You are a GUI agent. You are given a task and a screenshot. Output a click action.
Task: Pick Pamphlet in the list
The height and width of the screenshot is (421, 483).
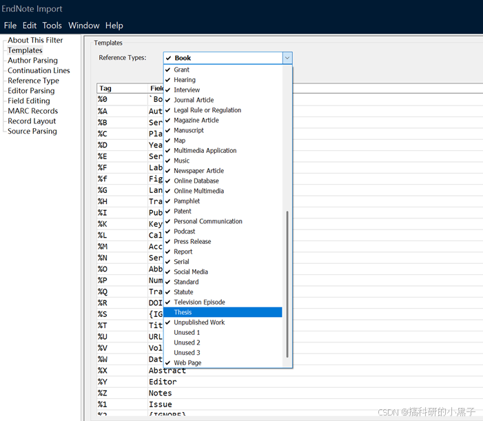click(223, 201)
